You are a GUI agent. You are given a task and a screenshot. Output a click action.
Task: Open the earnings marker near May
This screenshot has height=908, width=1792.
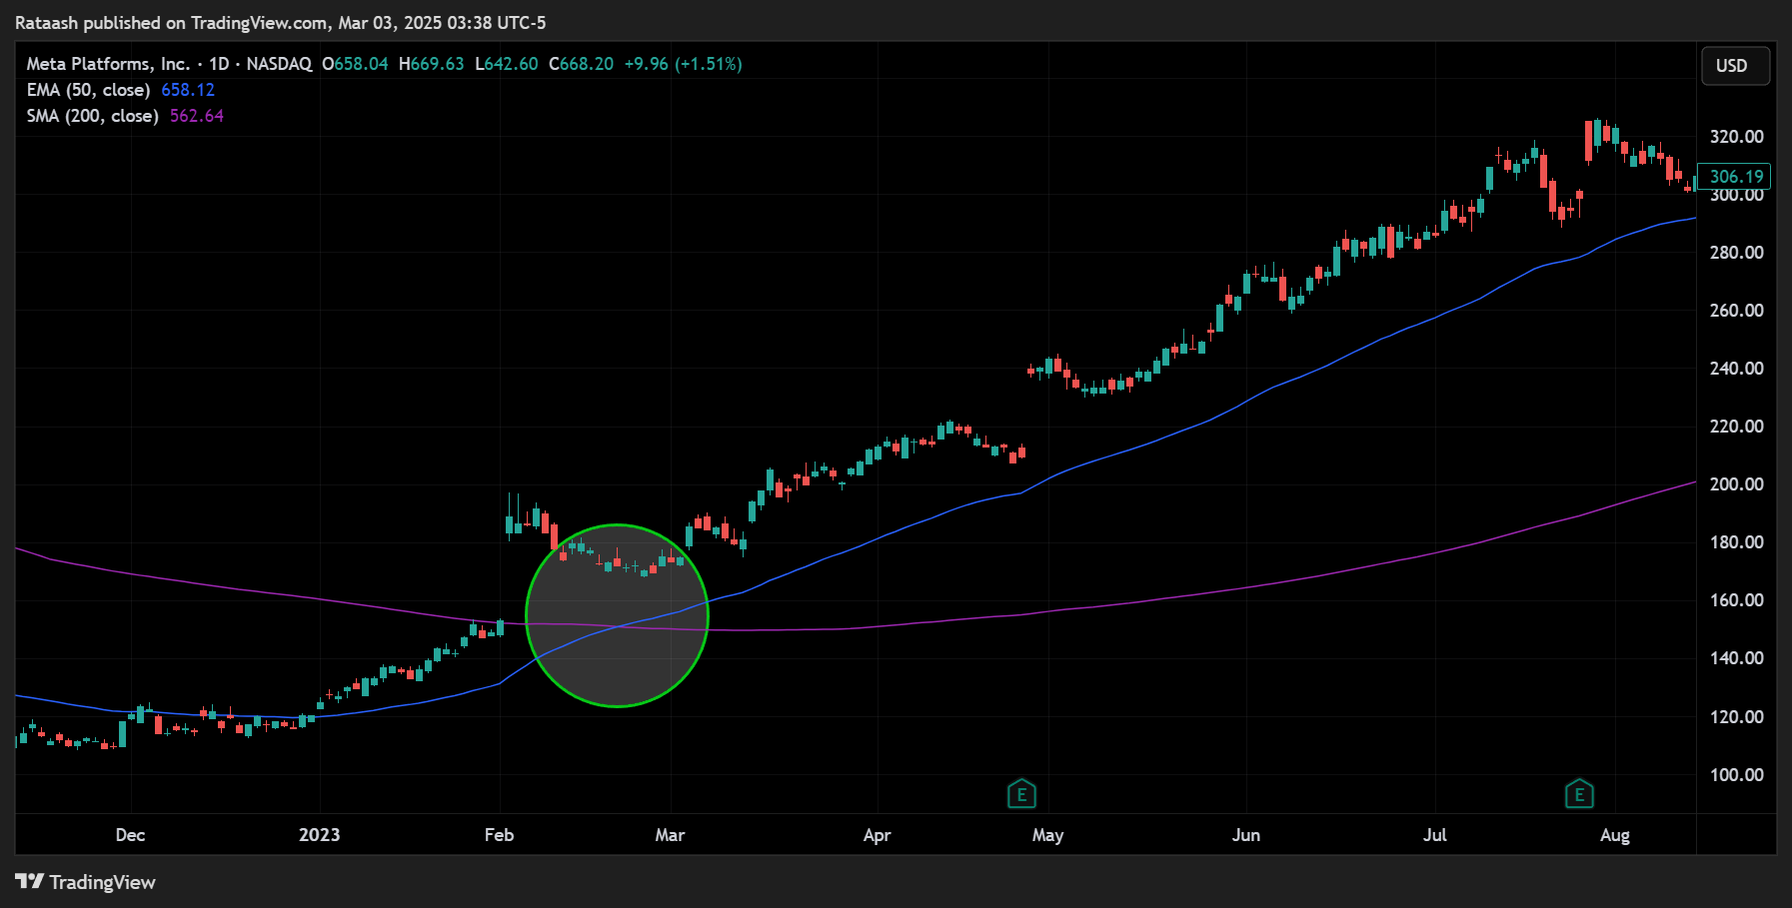pyautogui.click(x=1021, y=795)
